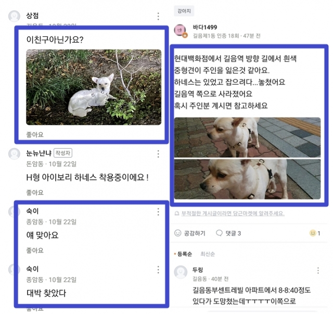Open the bottom dog photo in the post
Screen dimensions: 333x314
(248, 179)
